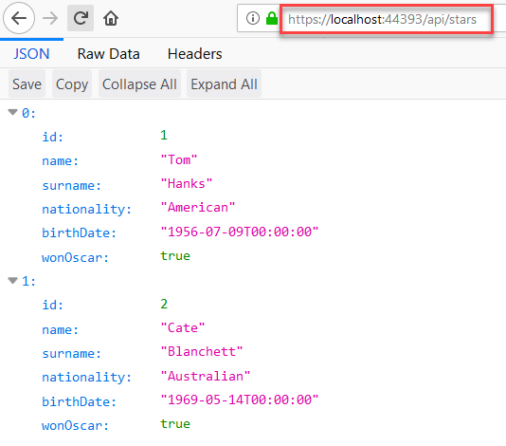Click the Save button
The height and width of the screenshot is (446, 506).
point(27,84)
